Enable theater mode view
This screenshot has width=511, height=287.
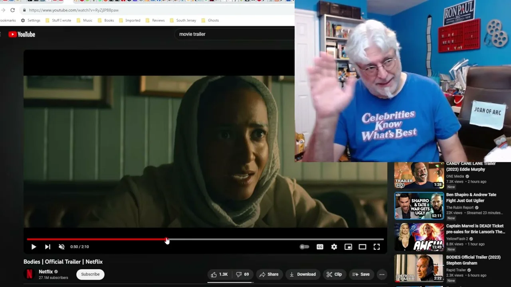[362, 247]
